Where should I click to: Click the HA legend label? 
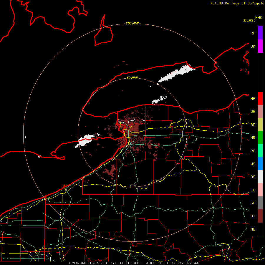pyautogui.click(x=253, y=99)
